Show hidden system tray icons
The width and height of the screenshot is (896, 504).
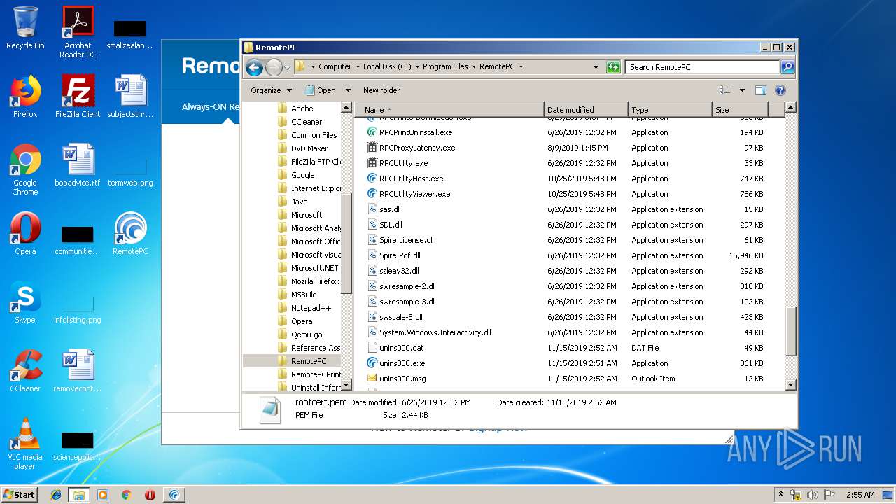780,495
